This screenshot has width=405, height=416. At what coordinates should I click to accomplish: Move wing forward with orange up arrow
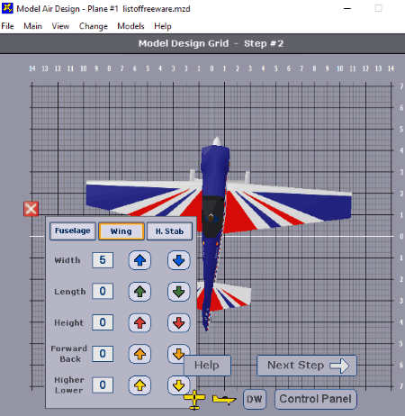pyautogui.click(x=139, y=354)
